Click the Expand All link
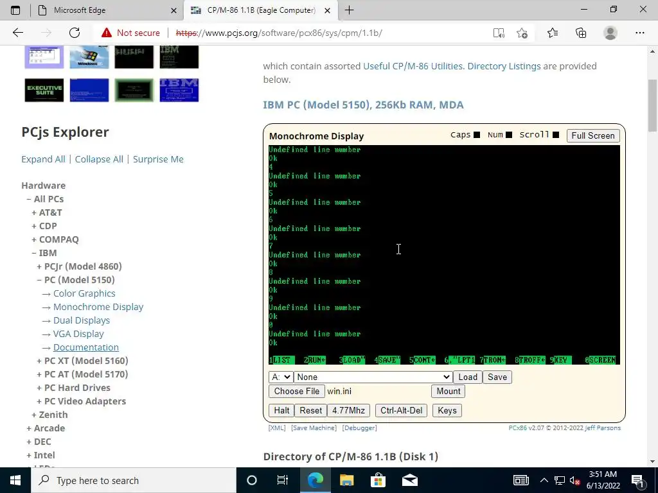Viewport: 658px width, 493px height. click(x=43, y=159)
